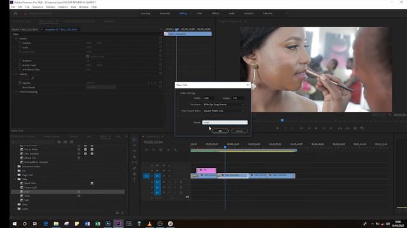The width and height of the screenshot is (407, 228).
Task: Go to the Home screen icon
Action: point(15,13)
